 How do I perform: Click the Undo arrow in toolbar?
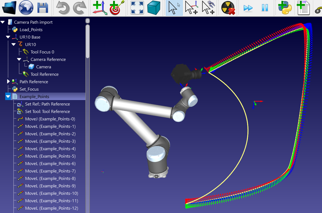63,8
